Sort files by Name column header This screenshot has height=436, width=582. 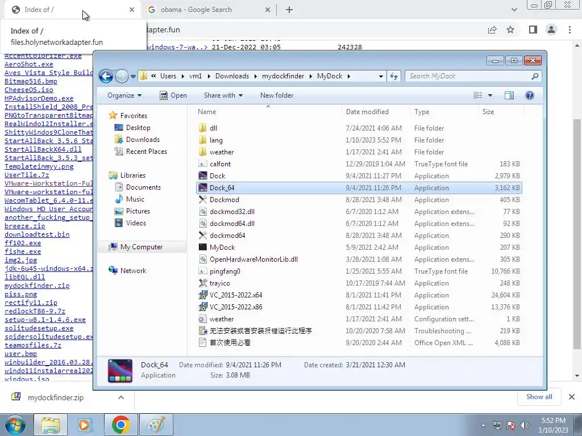[207, 112]
